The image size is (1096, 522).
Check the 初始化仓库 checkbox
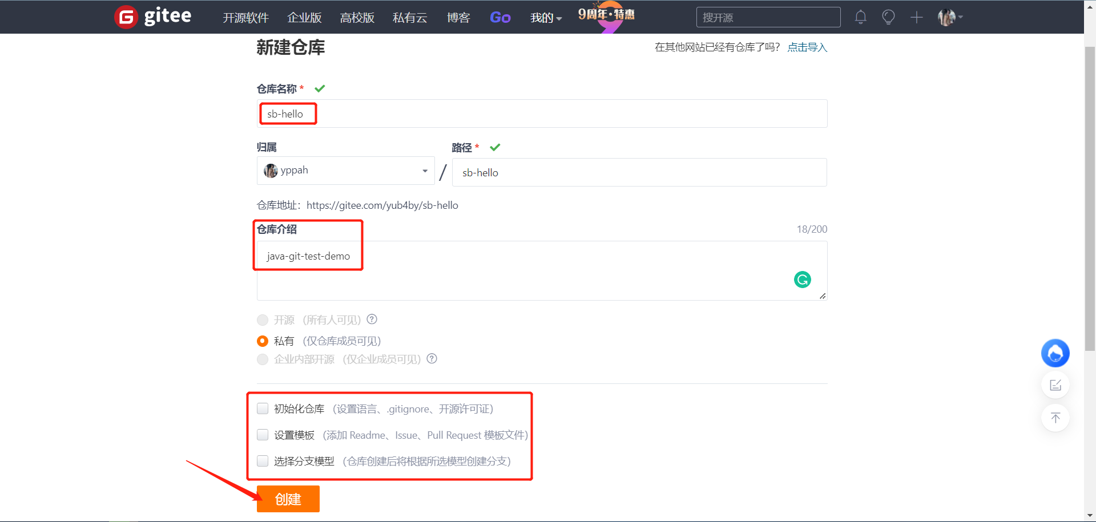coord(263,408)
